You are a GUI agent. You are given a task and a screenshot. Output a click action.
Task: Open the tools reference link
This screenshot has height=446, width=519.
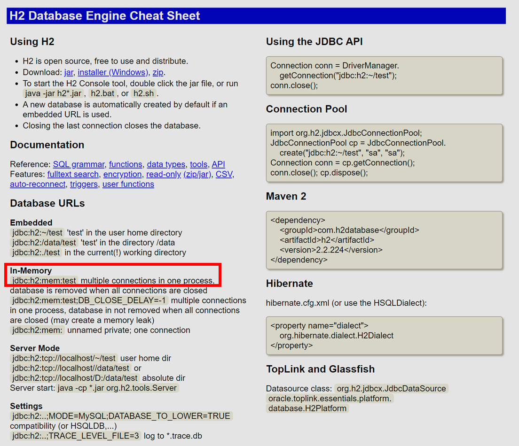(198, 164)
